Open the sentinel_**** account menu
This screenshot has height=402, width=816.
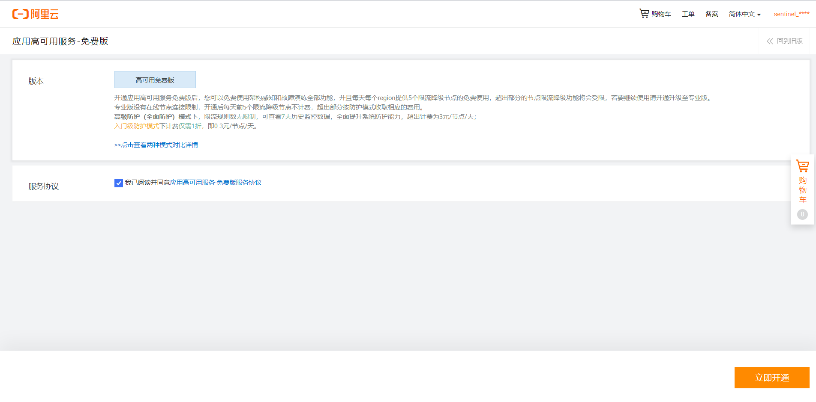point(792,14)
